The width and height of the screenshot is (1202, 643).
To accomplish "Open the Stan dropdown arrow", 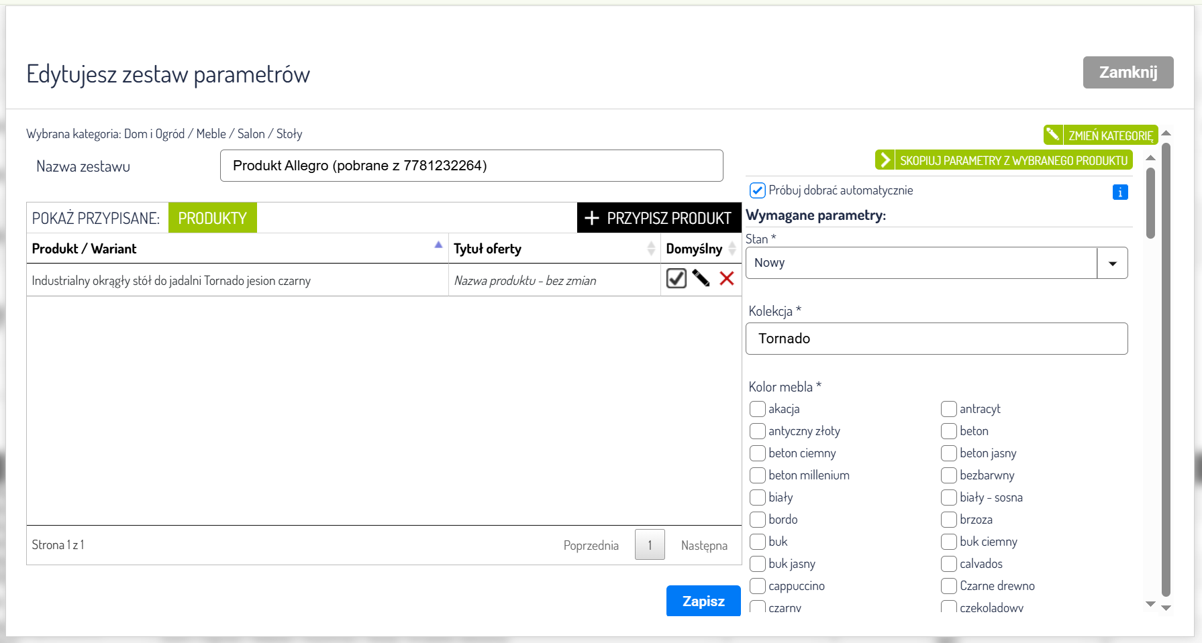I will click(x=1112, y=264).
